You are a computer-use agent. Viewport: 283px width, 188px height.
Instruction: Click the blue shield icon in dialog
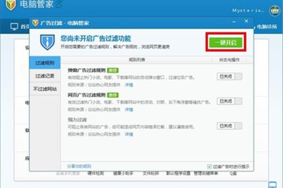47,42
